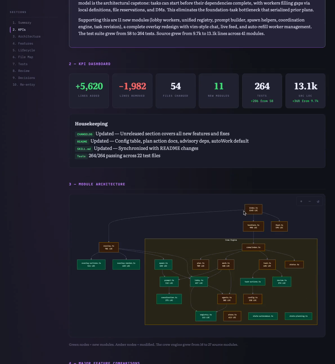Select the KPIs sidebar entry
This screenshot has height=364, width=335.
point(19,29)
